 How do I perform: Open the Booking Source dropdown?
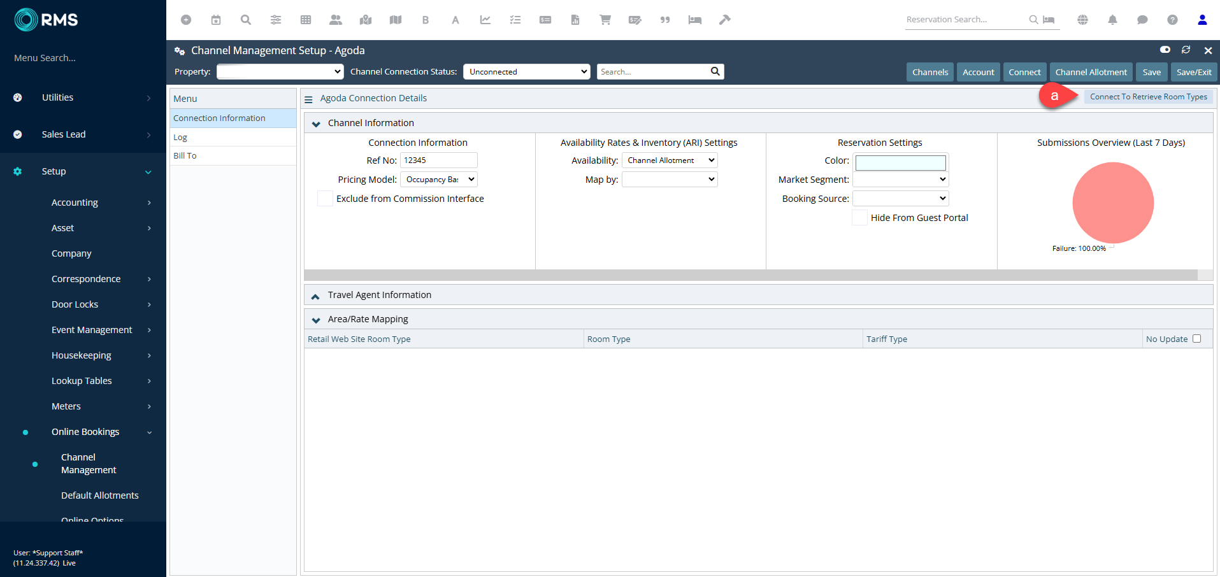(x=901, y=199)
